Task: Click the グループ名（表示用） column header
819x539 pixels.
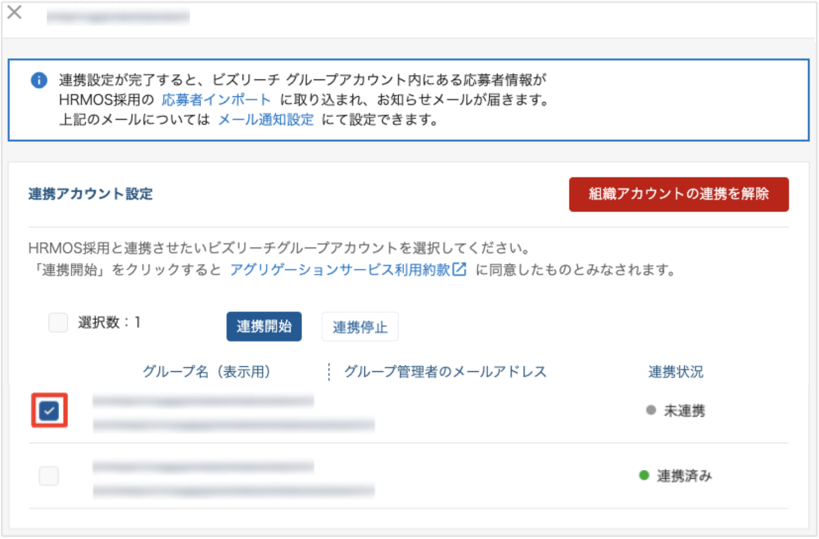Action: click(207, 372)
